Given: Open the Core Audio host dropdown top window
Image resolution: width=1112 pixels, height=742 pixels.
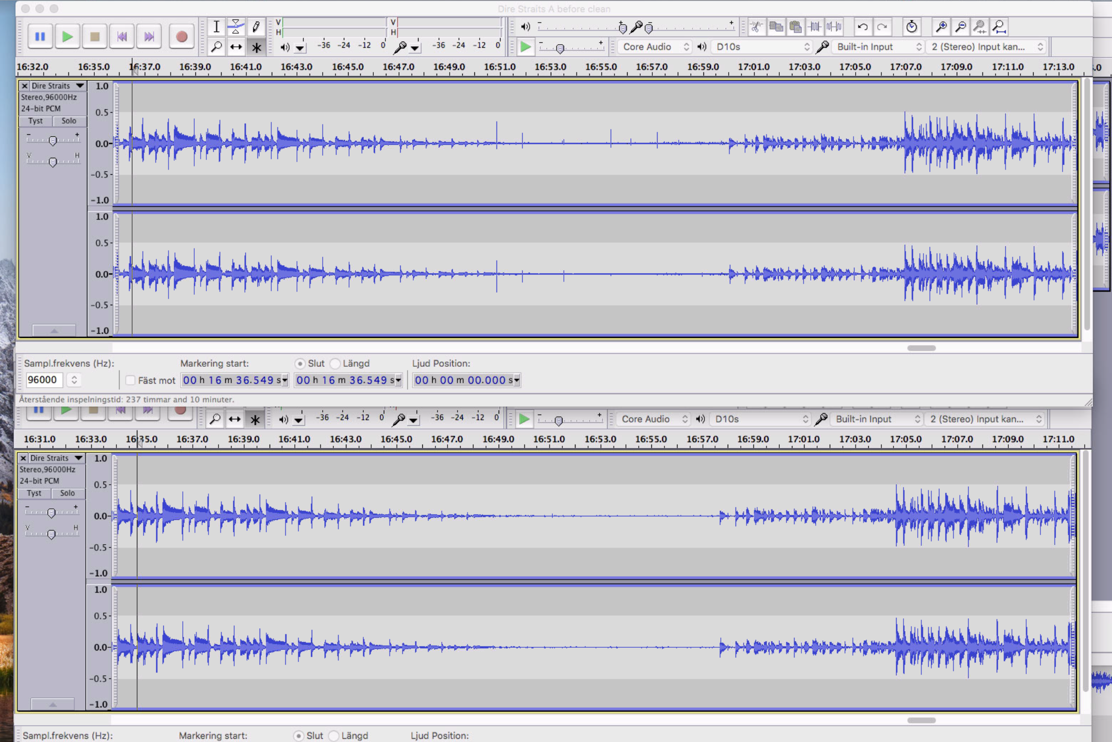Looking at the screenshot, I should [654, 47].
